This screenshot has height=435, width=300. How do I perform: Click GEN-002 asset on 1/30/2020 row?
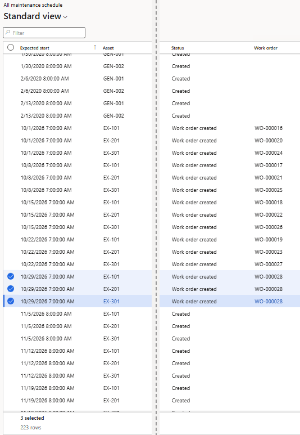113,66
